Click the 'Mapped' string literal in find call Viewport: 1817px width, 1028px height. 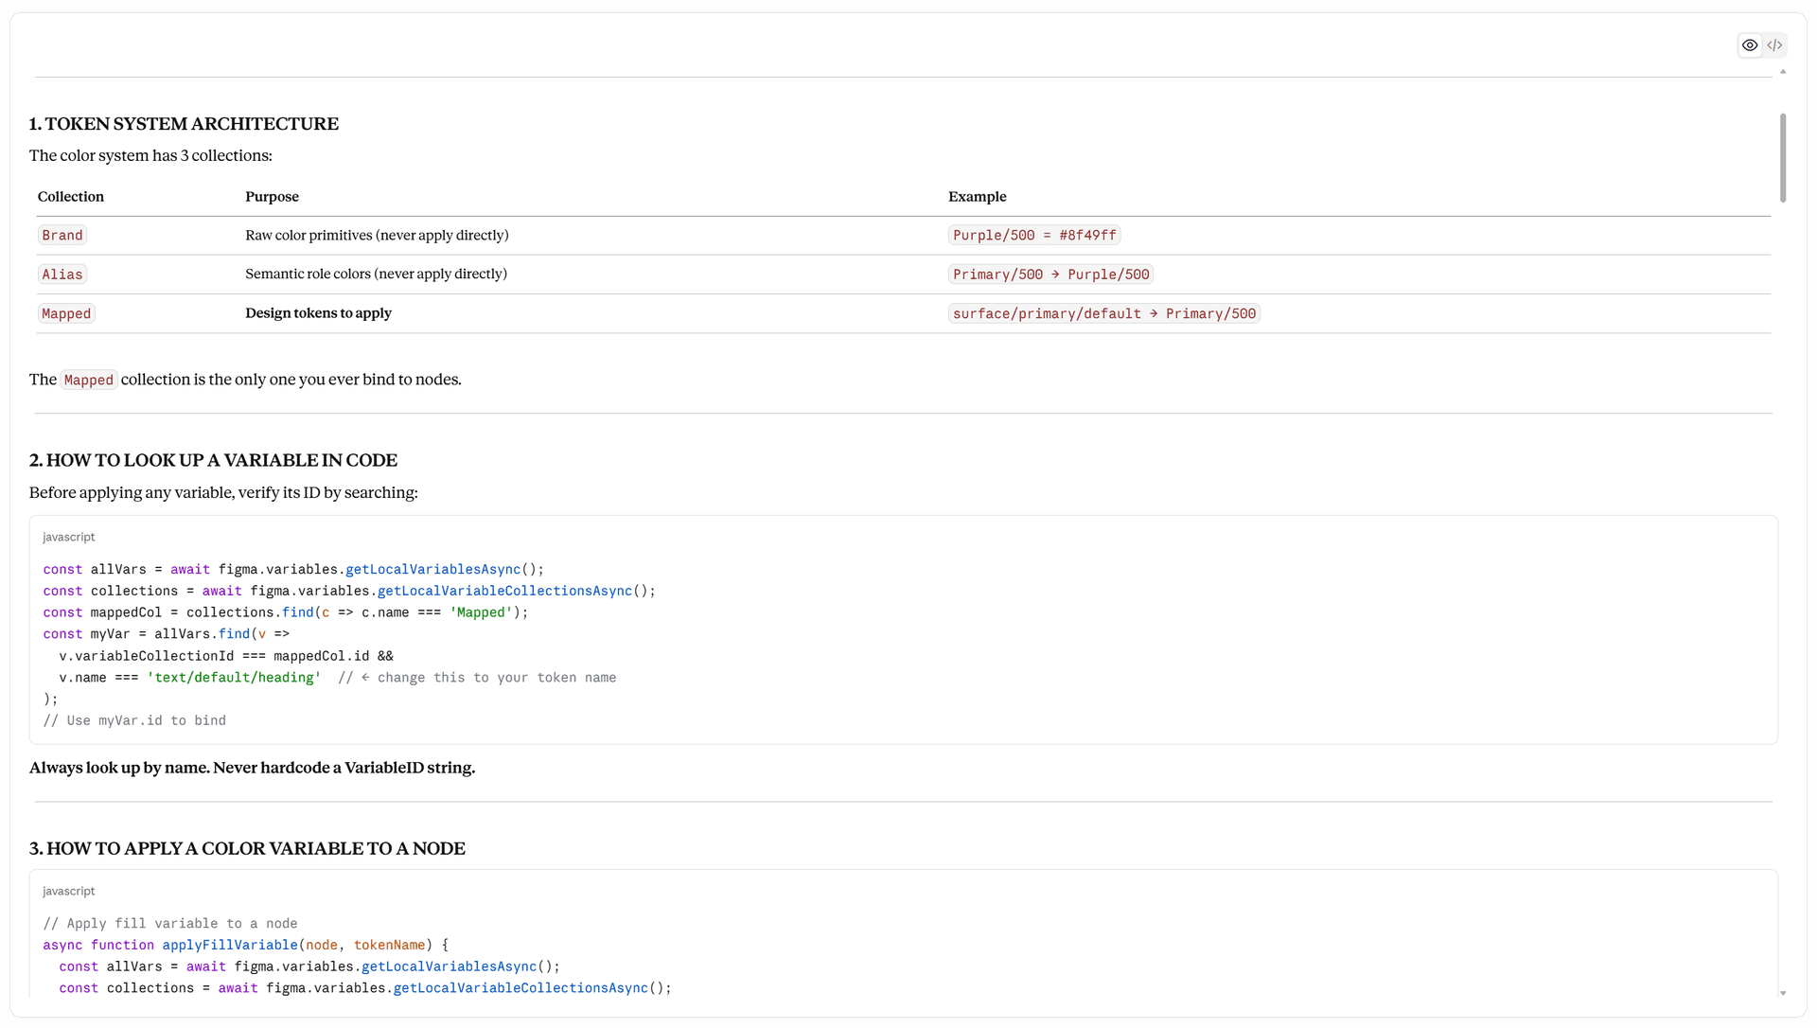coord(481,612)
